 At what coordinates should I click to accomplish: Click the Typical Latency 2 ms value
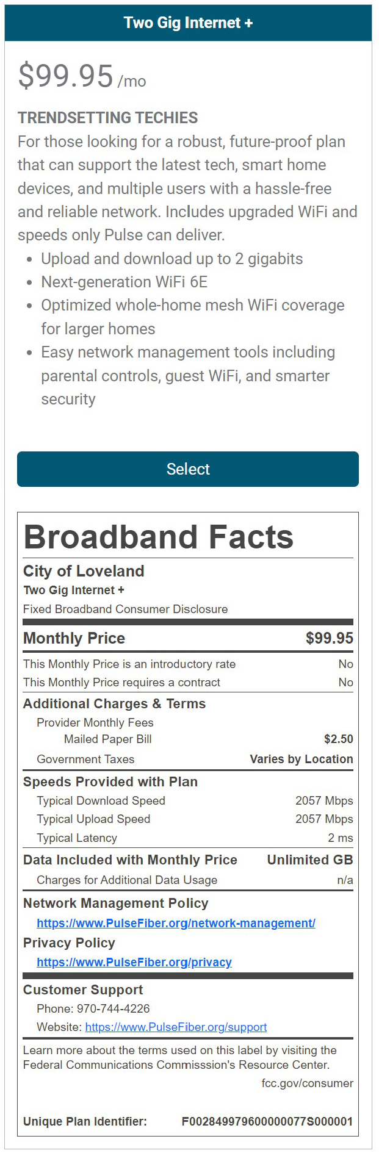[x=340, y=838]
